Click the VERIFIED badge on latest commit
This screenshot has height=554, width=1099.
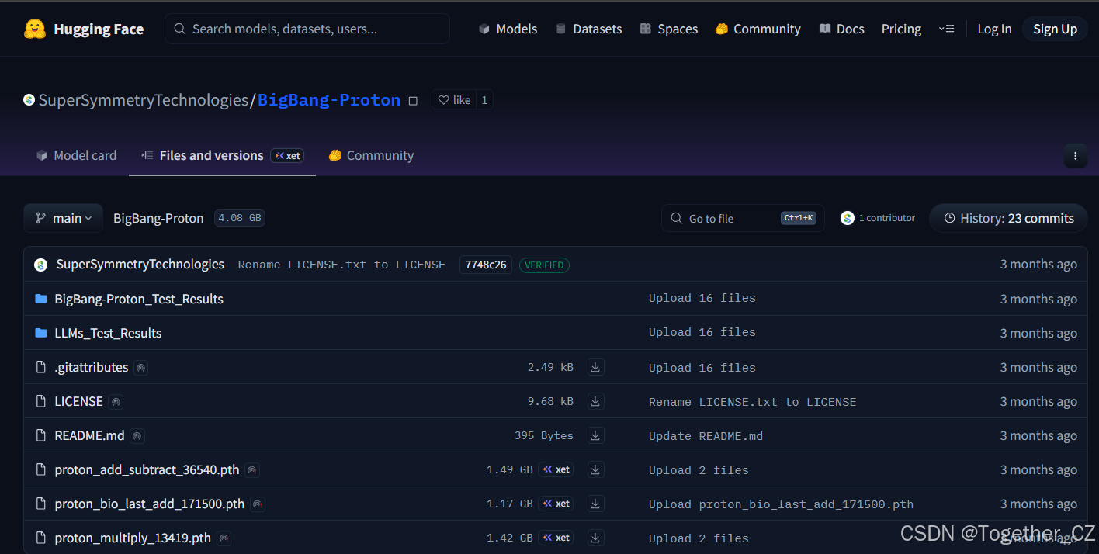[544, 265]
